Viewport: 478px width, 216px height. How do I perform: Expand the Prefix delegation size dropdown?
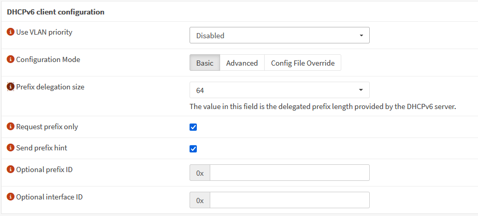point(279,90)
